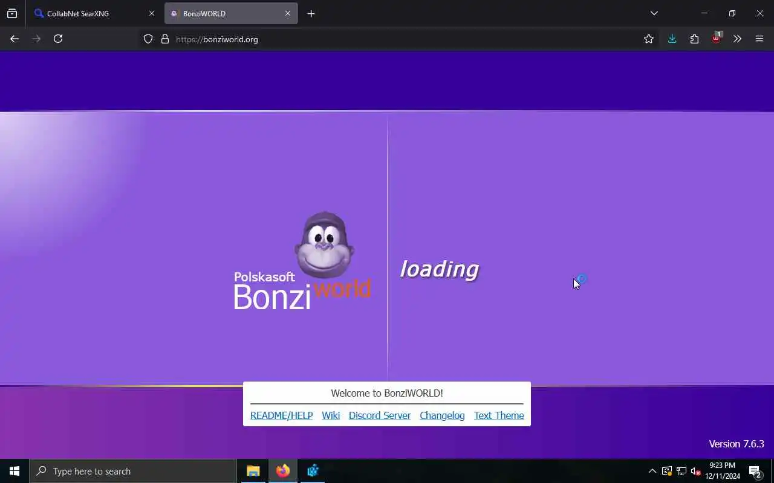Select the BonziWORLD tab

[231, 13]
